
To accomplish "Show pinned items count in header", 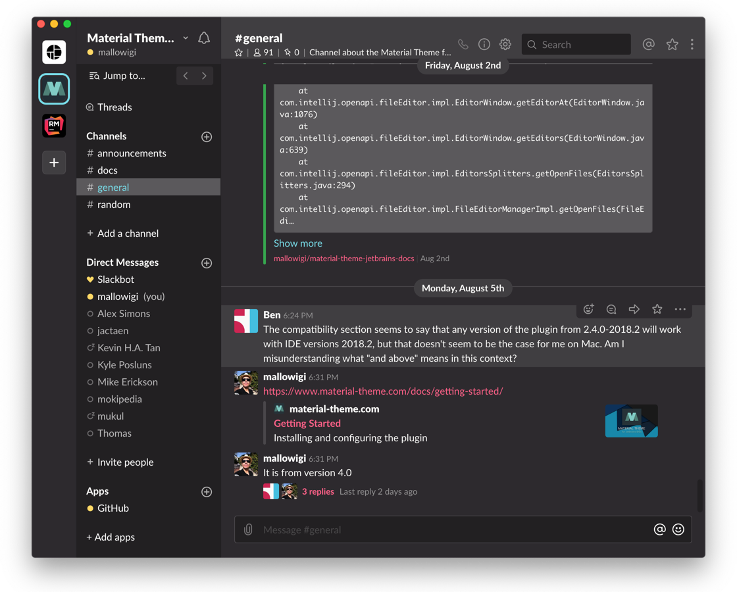I will [x=292, y=53].
